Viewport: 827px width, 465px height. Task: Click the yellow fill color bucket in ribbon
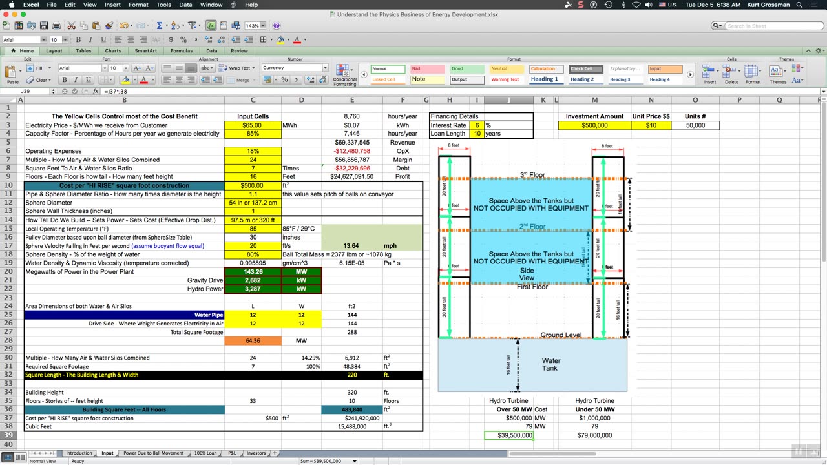pyautogui.click(x=125, y=80)
